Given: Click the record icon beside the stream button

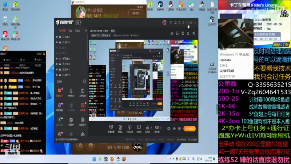Looking at the screenshot, I should [169, 129].
